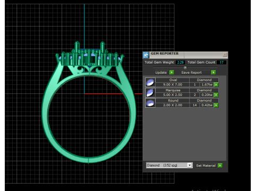Click the Marquise shape label
Screen dimensions: 255x191
[173, 90]
